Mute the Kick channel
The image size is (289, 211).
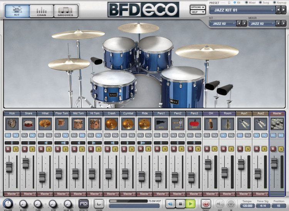coord(8,149)
